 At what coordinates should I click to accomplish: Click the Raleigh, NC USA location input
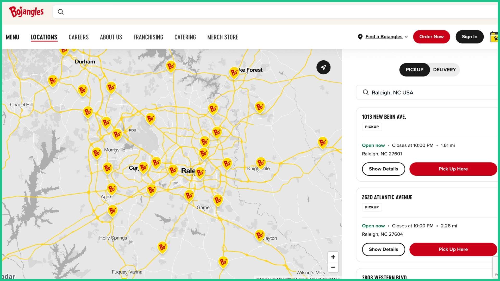(x=427, y=92)
